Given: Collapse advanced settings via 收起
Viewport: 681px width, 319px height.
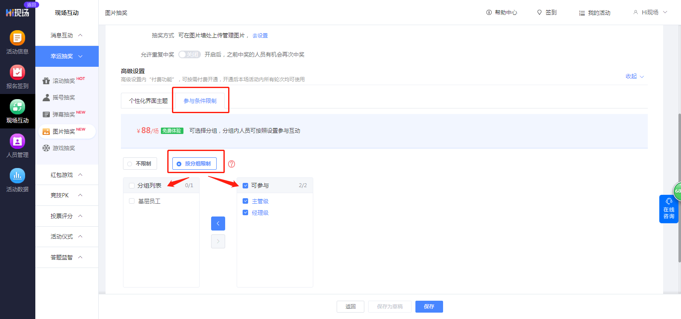Looking at the screenshot, I should coord(634,77).
